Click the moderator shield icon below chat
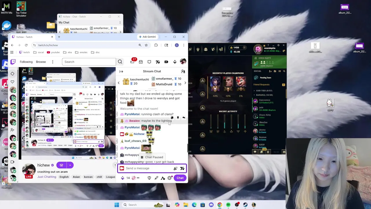371x209 pixels. (149, 178)
